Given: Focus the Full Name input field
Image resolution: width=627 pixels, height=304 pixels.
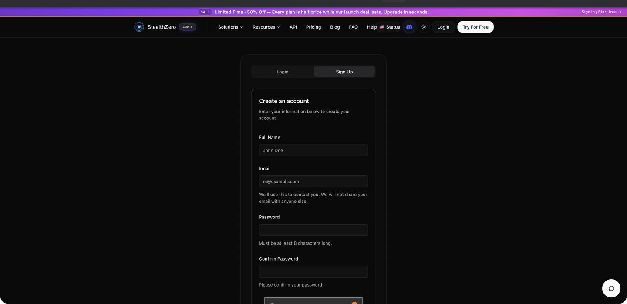Looking at the screenshot, I should [313, 150].
